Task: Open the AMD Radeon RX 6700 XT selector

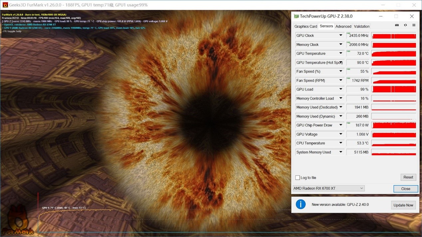Action: click(x=328, y=188)
